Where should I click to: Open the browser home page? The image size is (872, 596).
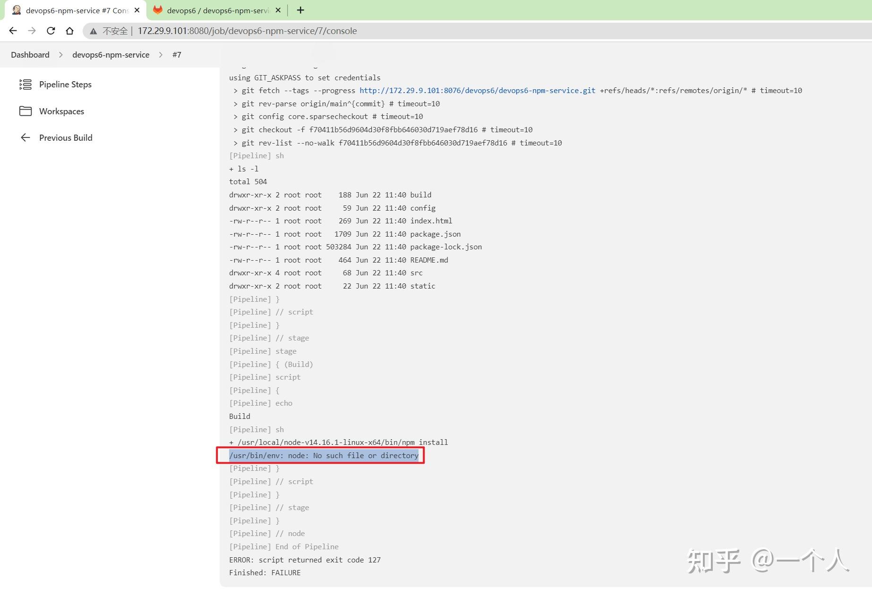pos(69,31)
